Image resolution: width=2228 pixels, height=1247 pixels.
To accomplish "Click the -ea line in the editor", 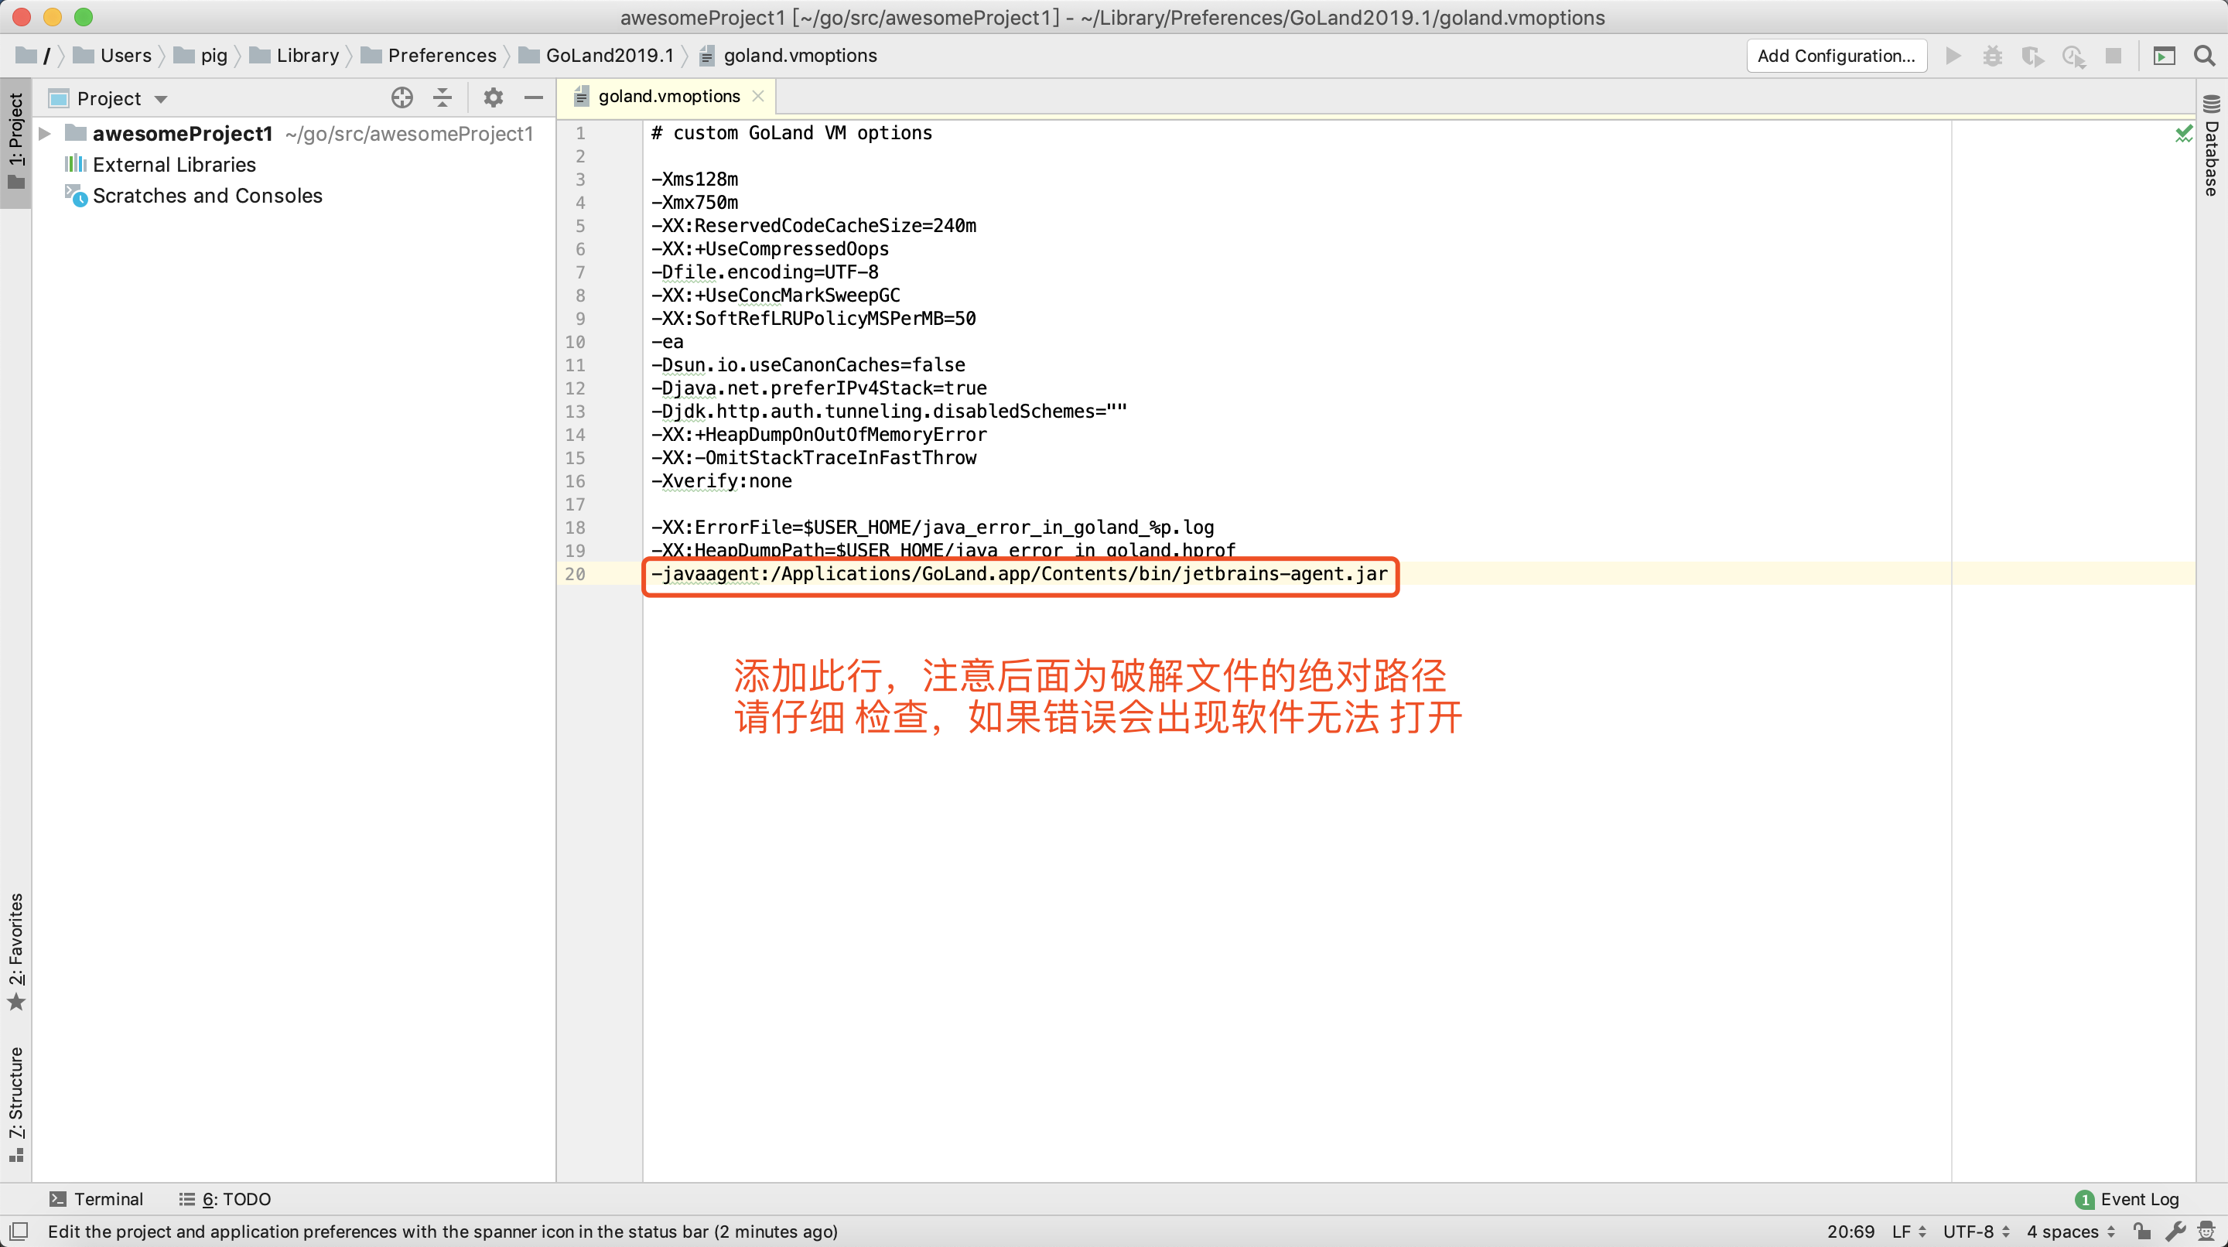I will point(667,342).
